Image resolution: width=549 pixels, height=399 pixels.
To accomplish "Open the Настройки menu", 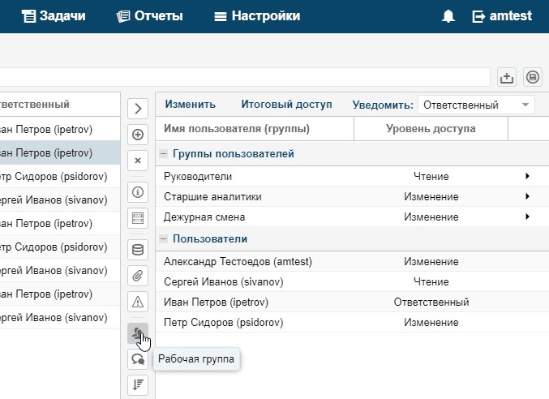I will 256,16.
